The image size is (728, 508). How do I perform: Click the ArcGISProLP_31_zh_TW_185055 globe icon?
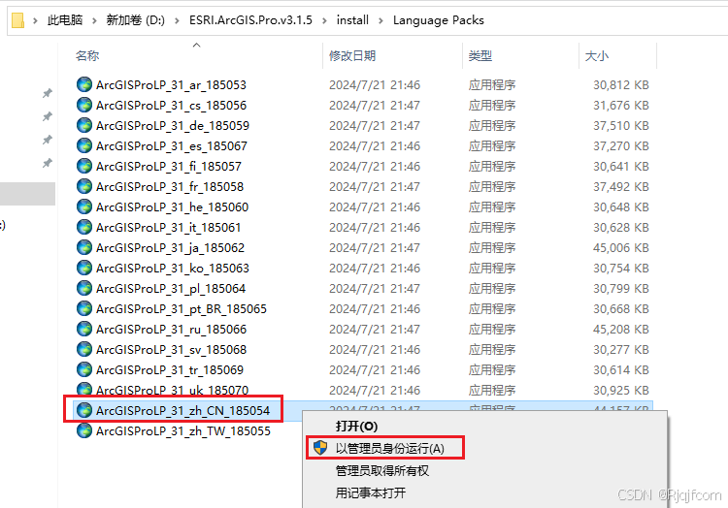(84, 430)
